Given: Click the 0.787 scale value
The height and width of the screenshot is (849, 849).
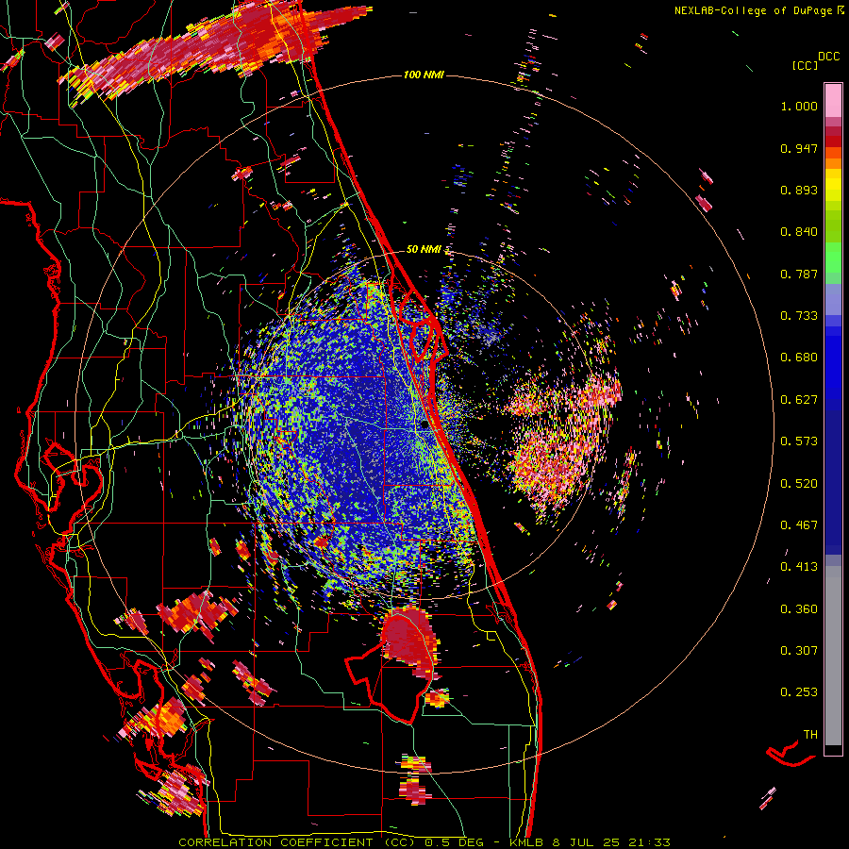Looking at the screenshot, I should [799, 274].
